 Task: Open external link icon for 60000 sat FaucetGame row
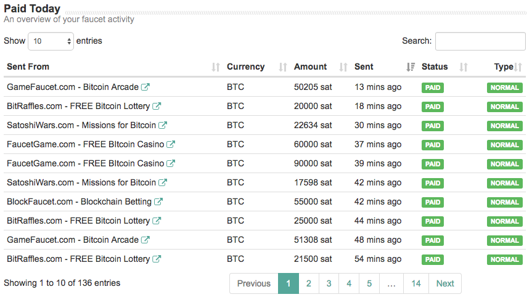click(171, 144)
